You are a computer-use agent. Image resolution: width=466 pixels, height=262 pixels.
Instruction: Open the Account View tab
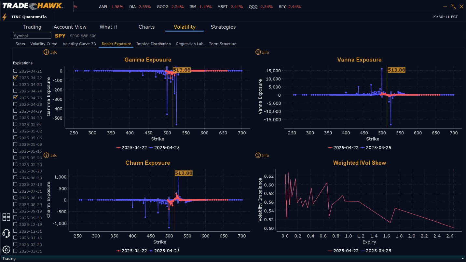70,27
